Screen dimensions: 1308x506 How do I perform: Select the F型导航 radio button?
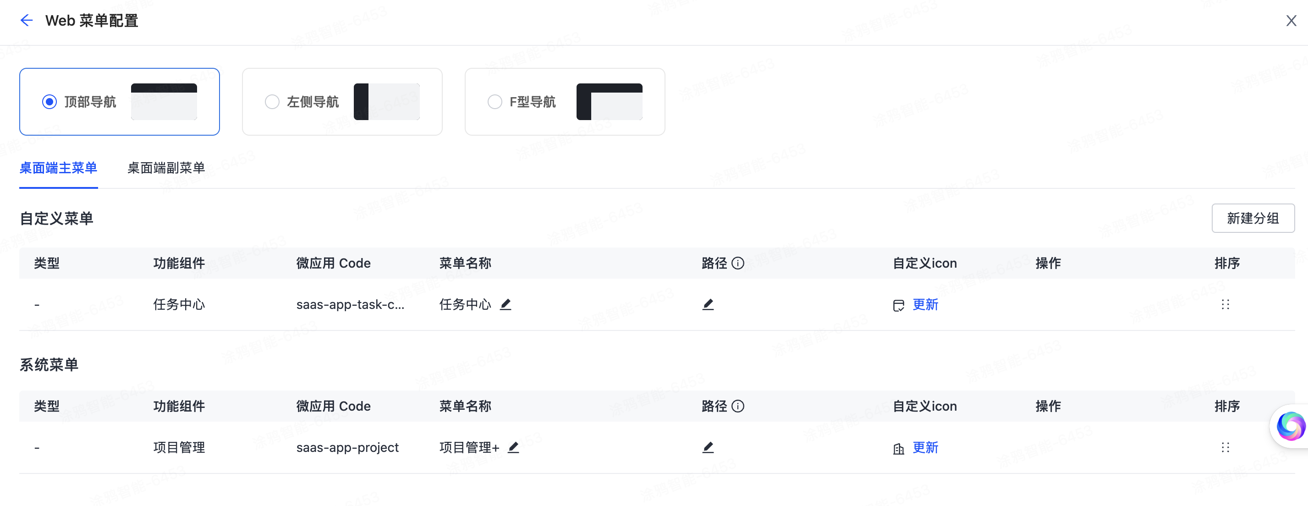(x=495, y=102)
